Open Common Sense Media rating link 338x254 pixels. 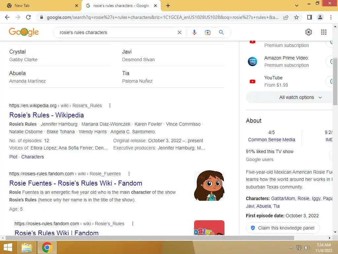tap(271, 140)
